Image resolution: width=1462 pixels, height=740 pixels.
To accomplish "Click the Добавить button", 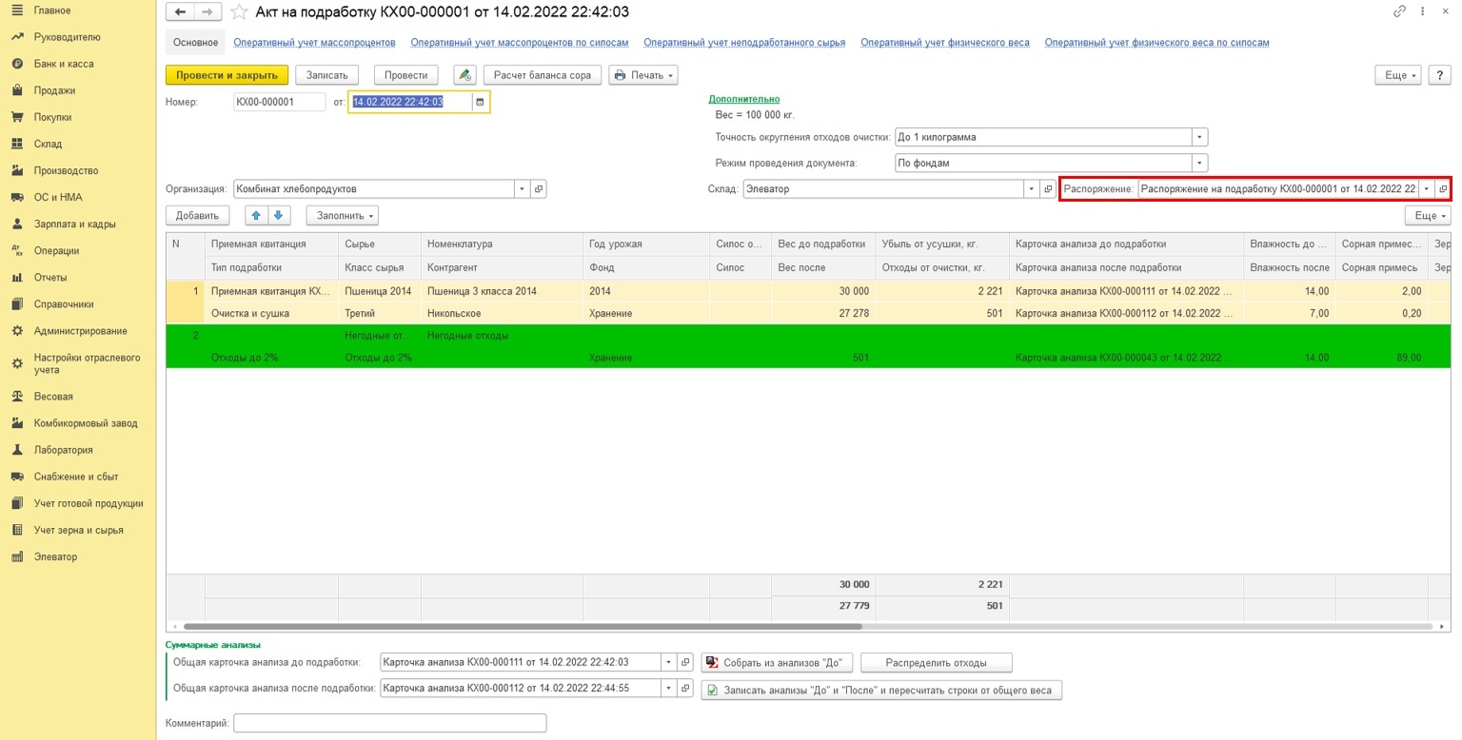I will pos(198,216).
